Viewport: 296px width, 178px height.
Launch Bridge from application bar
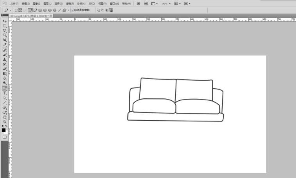(138, 4)
